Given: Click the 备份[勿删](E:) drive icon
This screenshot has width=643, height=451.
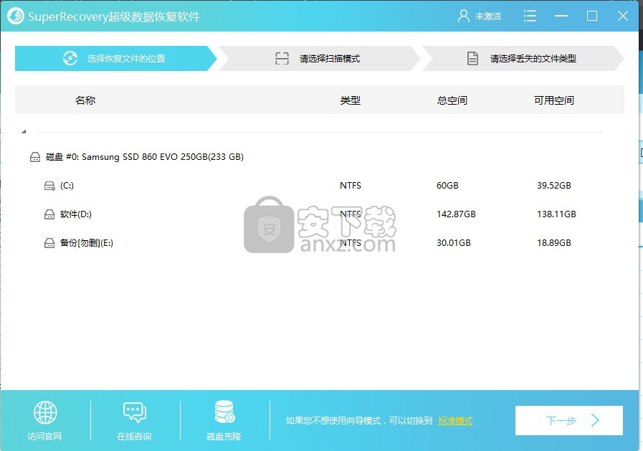Looking at the screenshot, I should tap(49, 243).
